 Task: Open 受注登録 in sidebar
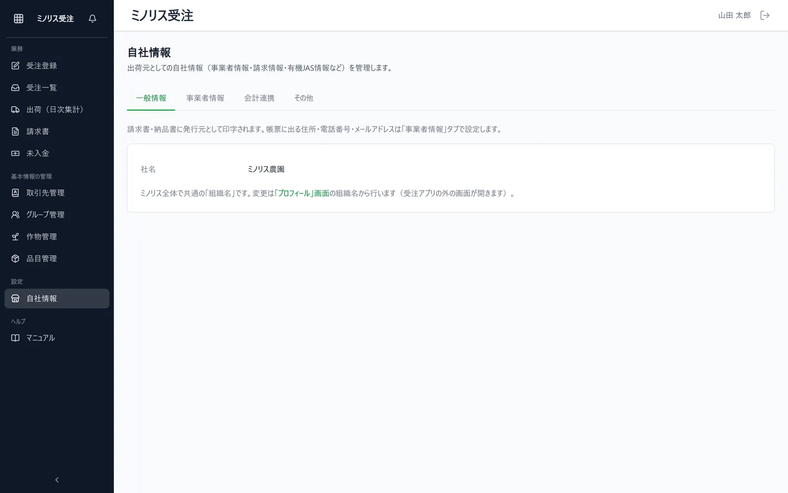(x=42, y=66)
